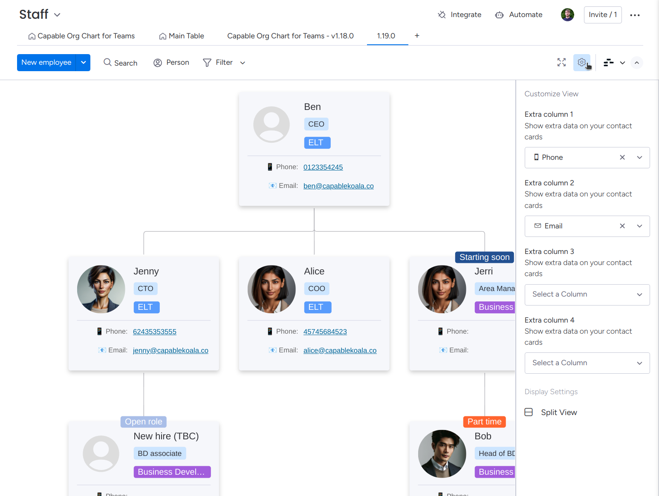
Task: Select the 1.19.0 tab
Action: point(386,36)
